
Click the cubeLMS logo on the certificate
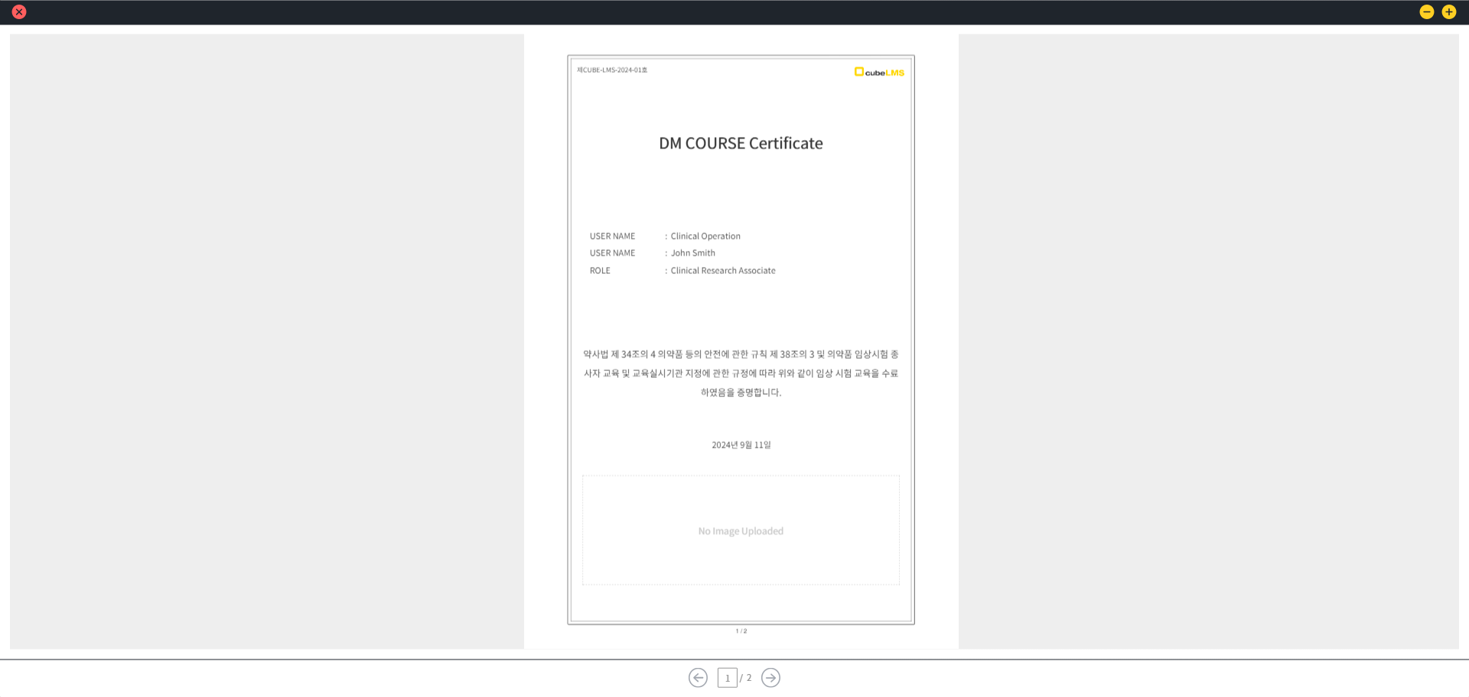879,72
